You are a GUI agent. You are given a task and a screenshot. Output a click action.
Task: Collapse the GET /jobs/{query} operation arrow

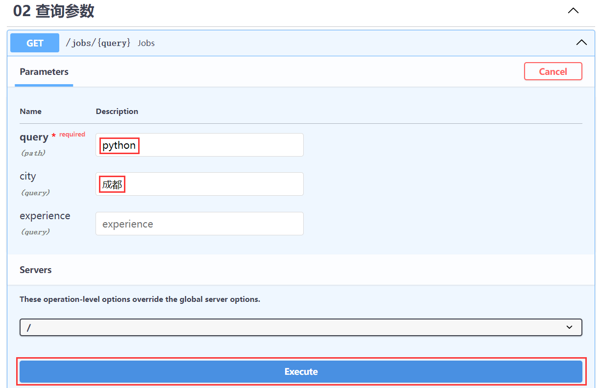[x=581, y=43]
